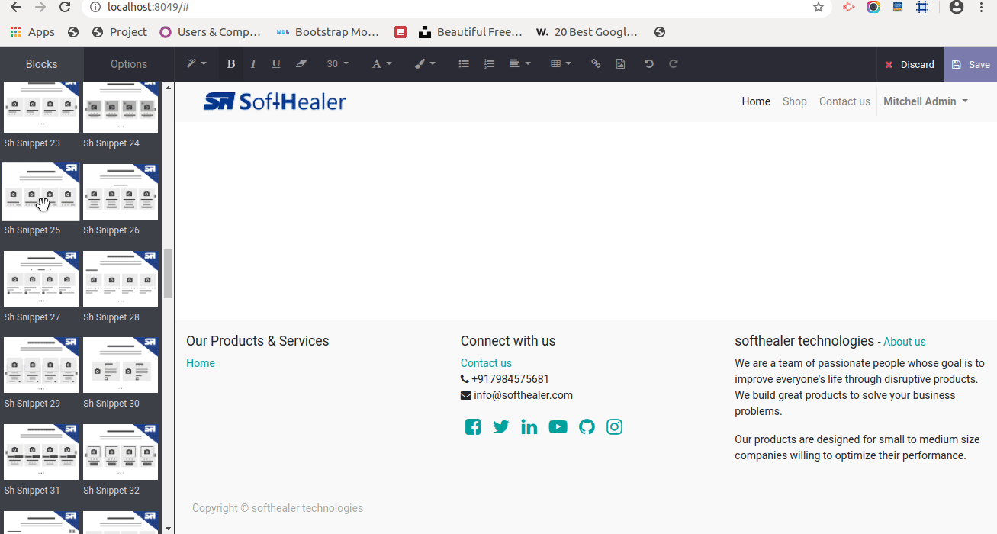Open the font color A dropdown
Viewport: 997px width, 534px height.
point(381,64)
